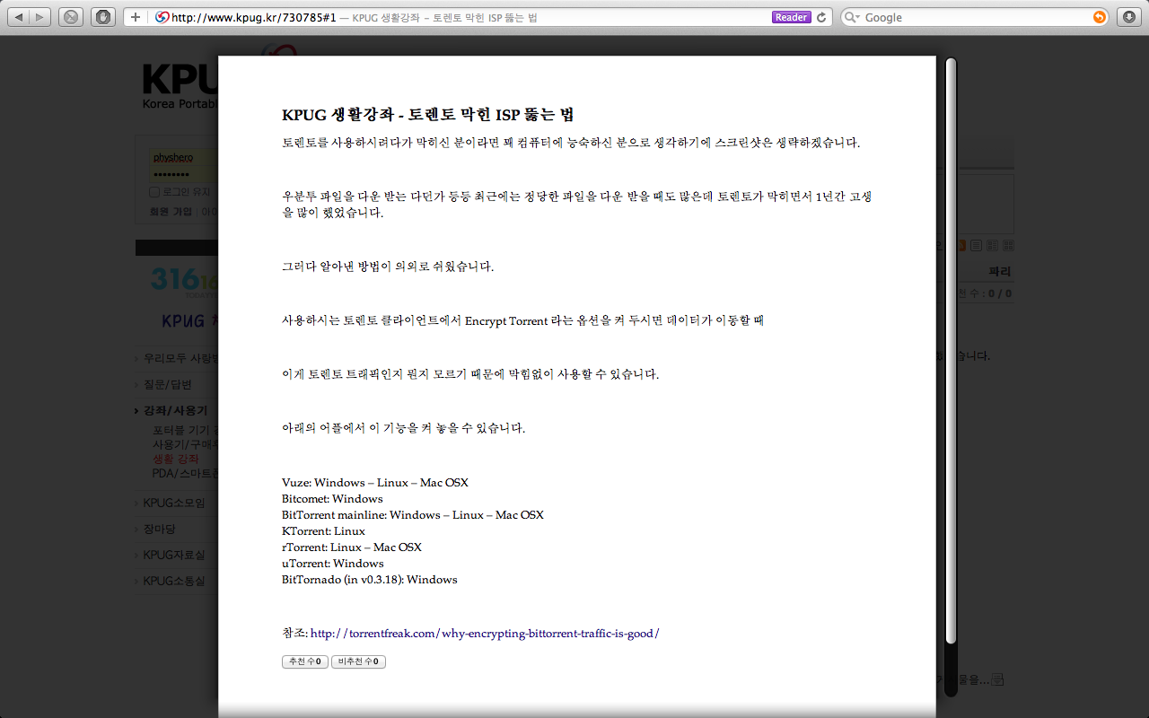This screenshot has width=1149, height=718.
Task: Click the line Vuze: Windows – Linux – Mac OSX
Action: tap(375, 482)
